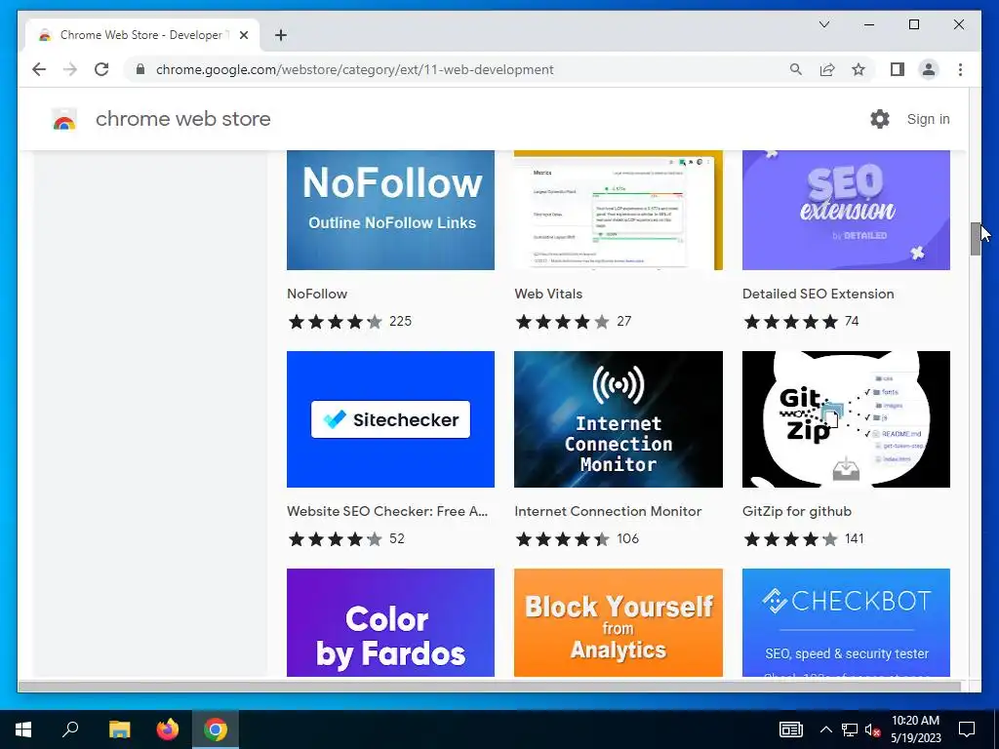Open the clock showing 10:20 AM
The width and height of the screenshot is (999, 749).
(x=915, y=729)
